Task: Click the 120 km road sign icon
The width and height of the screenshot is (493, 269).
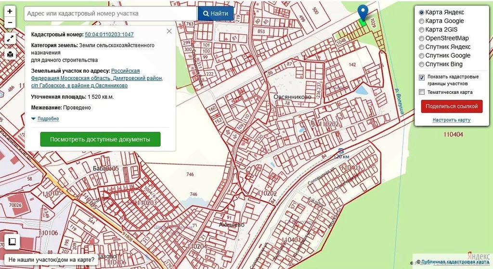Action: [341, 151]
